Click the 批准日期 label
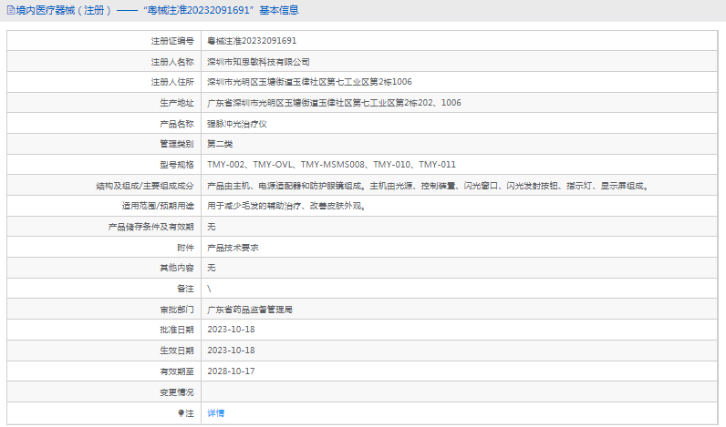Viewport: 726px width, 427px height. pyautogui.click(x=177, y=330)
